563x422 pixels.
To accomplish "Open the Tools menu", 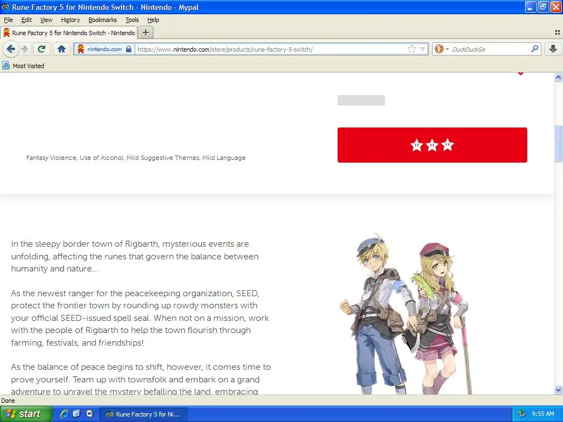I will pos(132,20).
